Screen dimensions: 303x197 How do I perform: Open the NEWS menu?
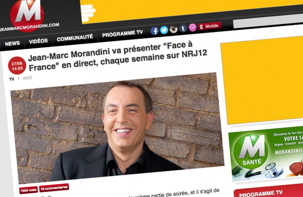[x=12, y=43]
